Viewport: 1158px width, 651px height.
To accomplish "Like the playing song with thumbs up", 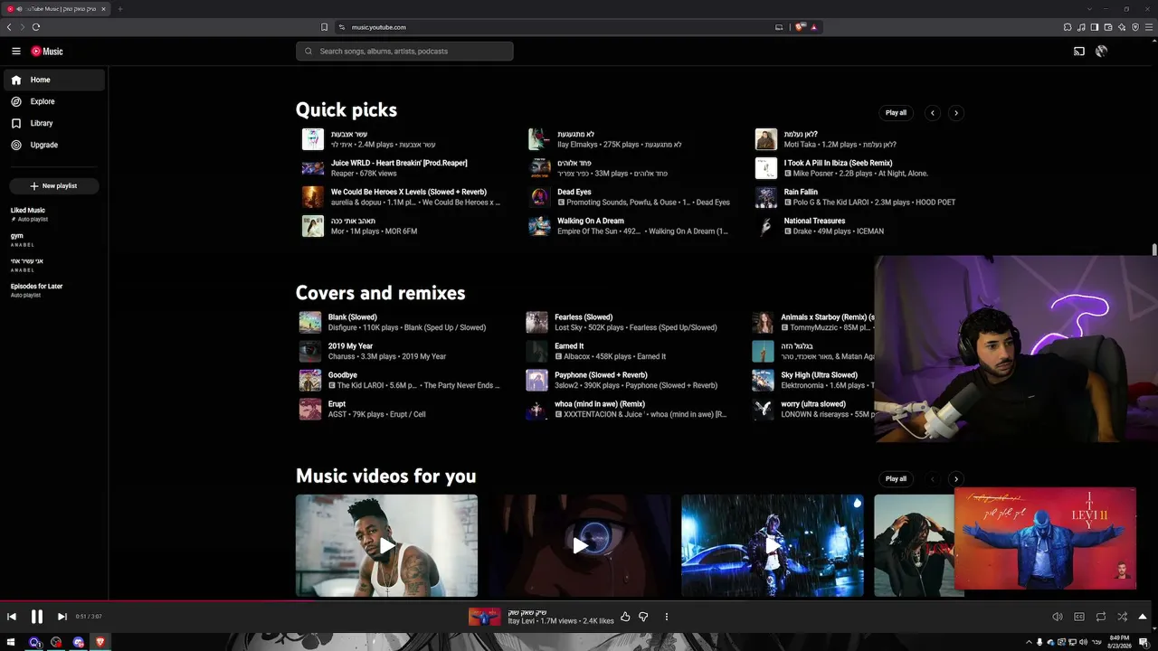I will pyautogui.click(x=625, y=617).
